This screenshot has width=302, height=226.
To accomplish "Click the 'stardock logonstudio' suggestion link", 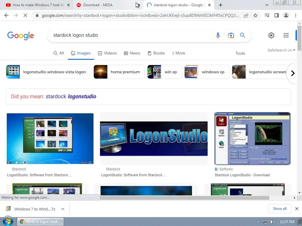I will [x=71, y=97].
